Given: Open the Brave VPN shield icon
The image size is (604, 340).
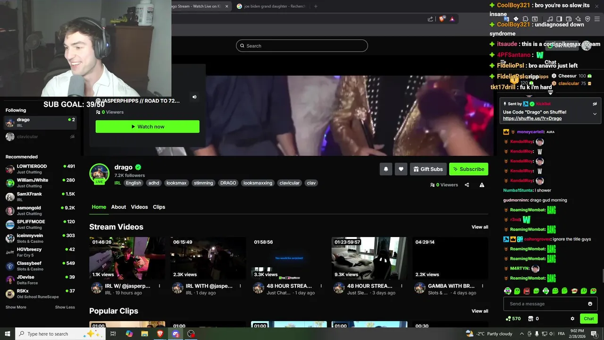Looking at the screenshot, I should (x=587, y=19).
